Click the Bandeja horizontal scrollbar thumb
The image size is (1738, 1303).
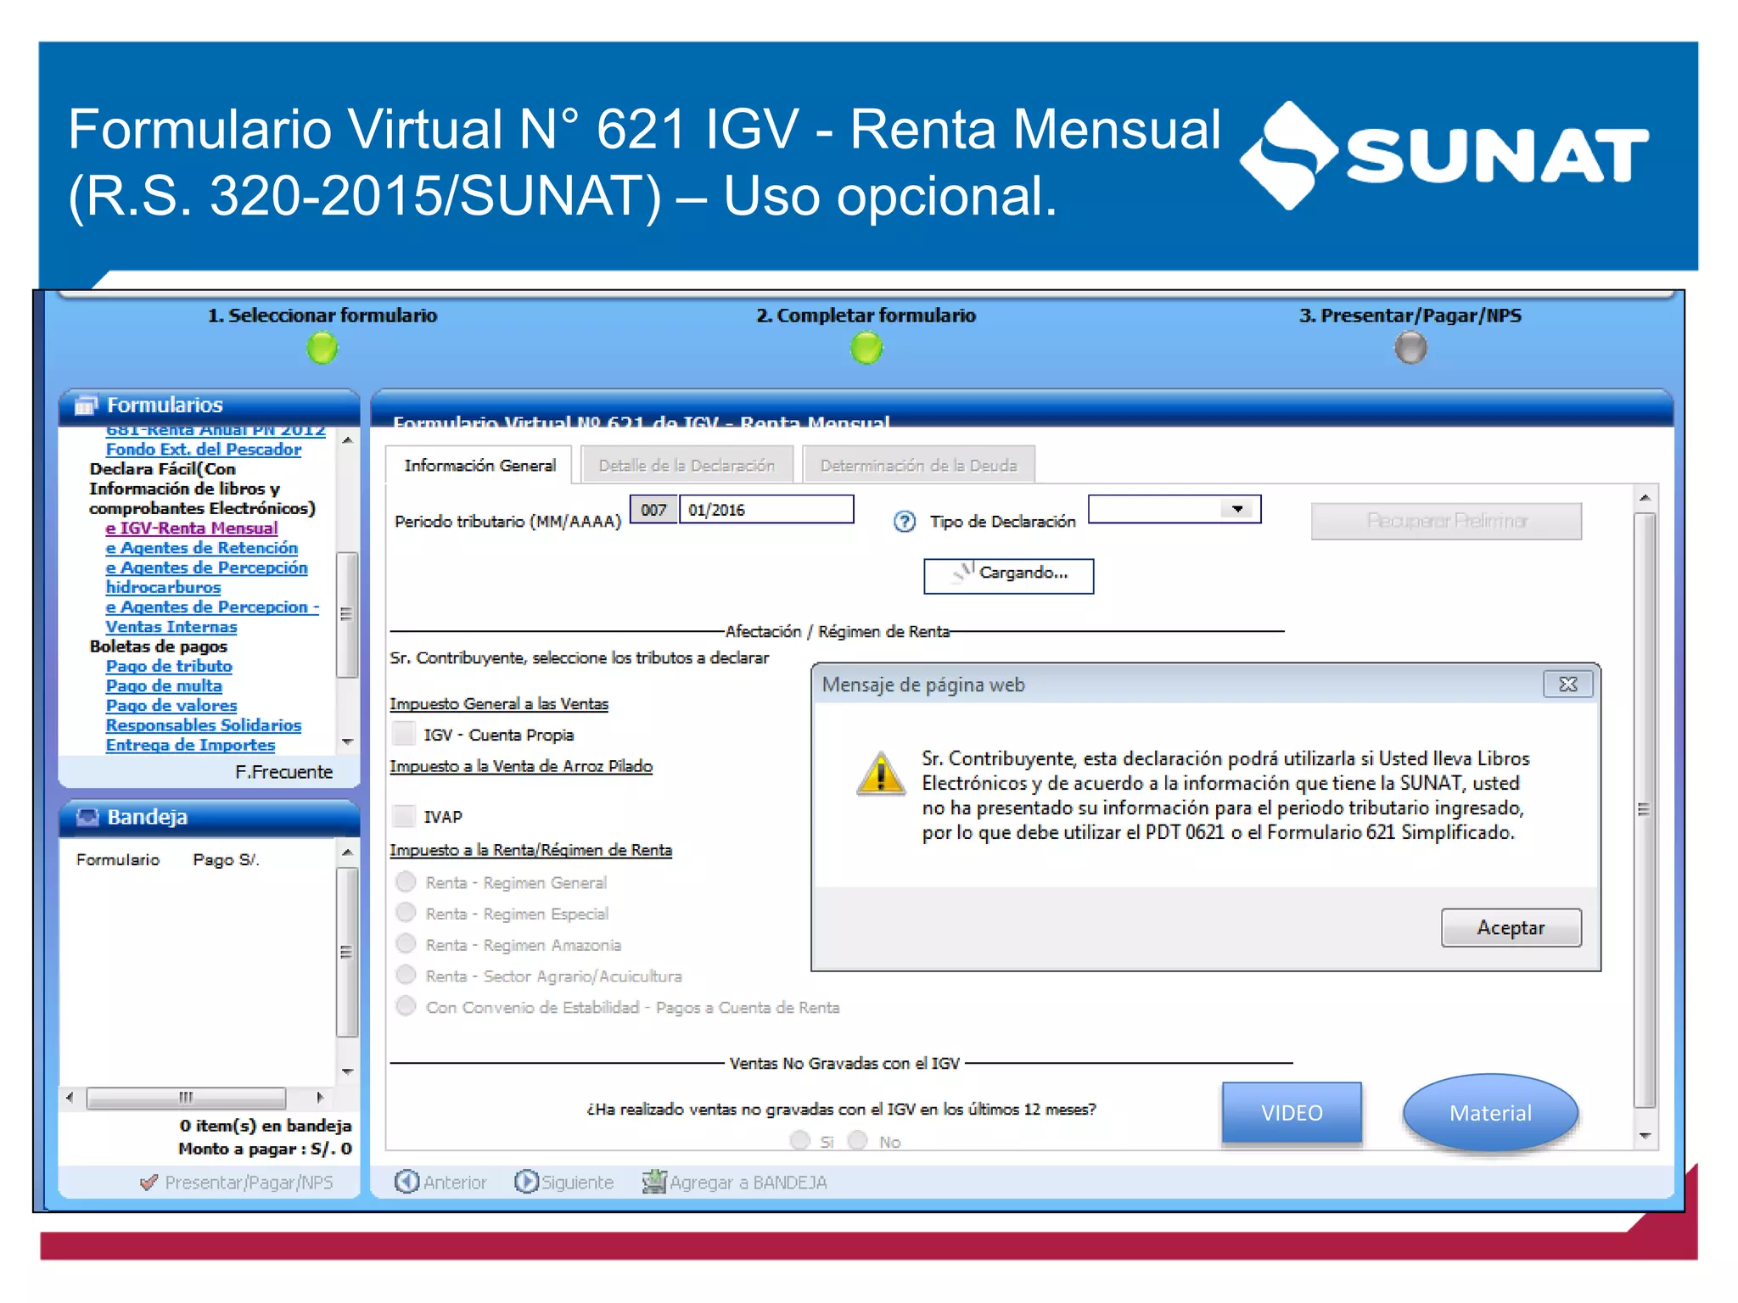point(186,1098)
